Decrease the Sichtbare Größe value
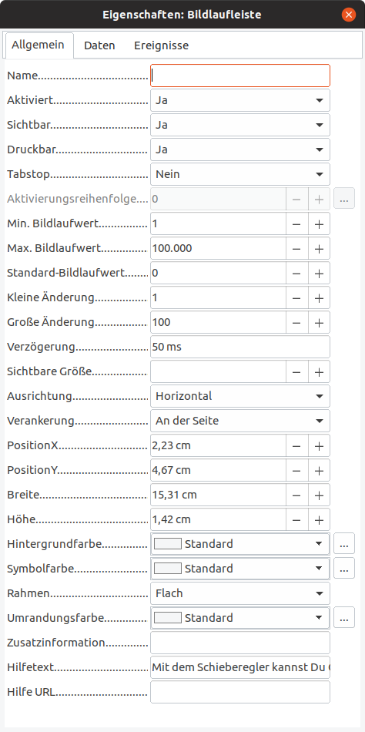The width and height of the screenshot is (365, 732). (x=297, y=371)
